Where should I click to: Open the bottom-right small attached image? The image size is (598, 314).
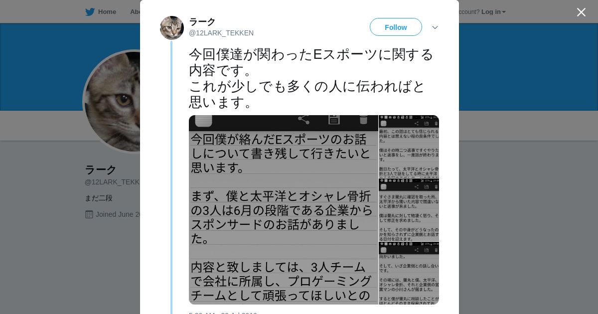(409, 273)
